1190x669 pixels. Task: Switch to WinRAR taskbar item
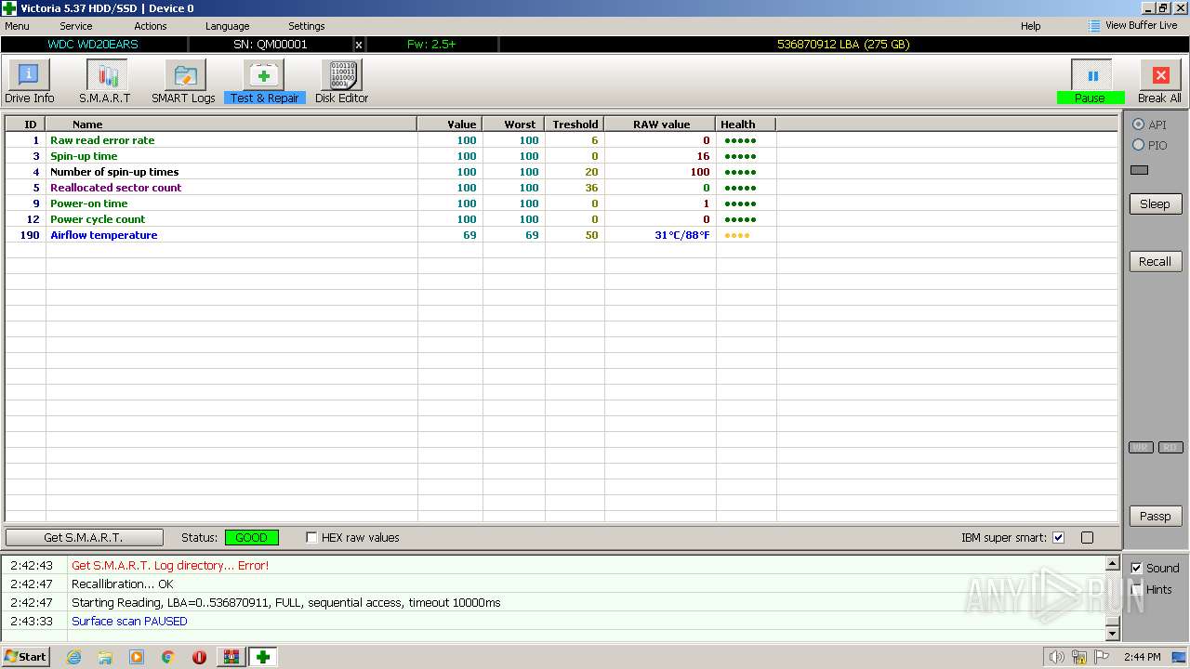click(231, 657)
